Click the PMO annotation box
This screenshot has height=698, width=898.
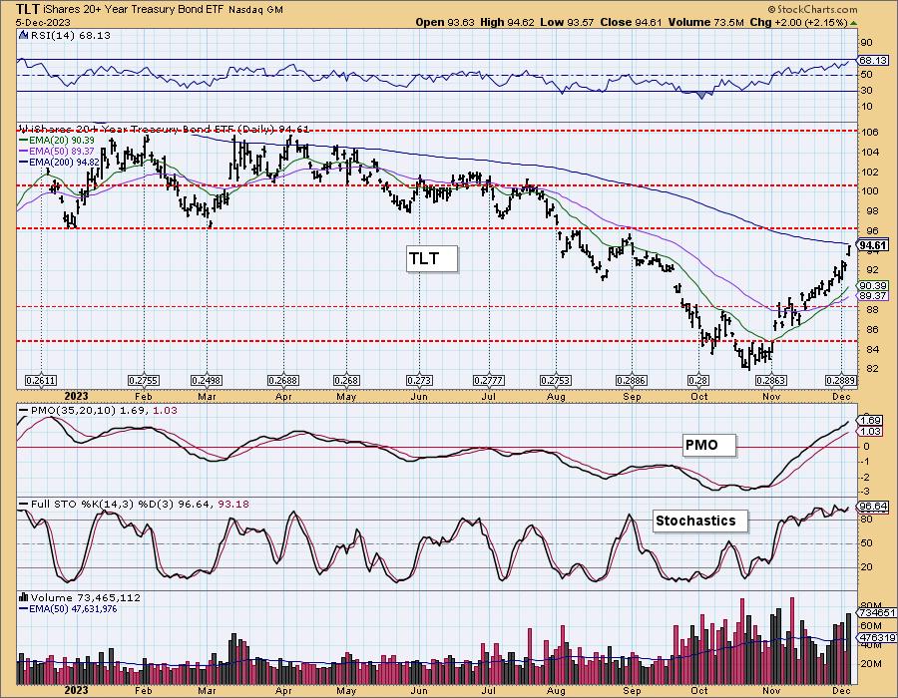(x=709, y=445)
